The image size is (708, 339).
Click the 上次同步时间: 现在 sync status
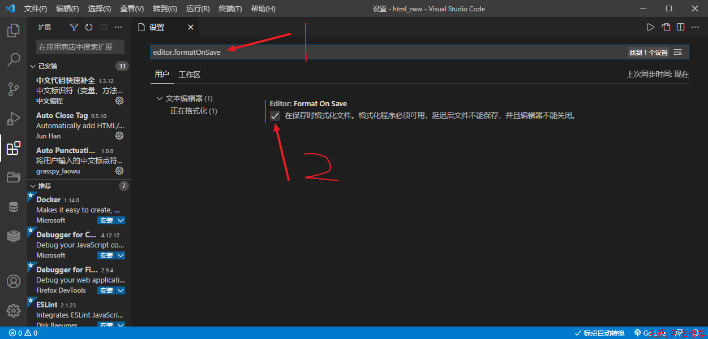(658, 74)
